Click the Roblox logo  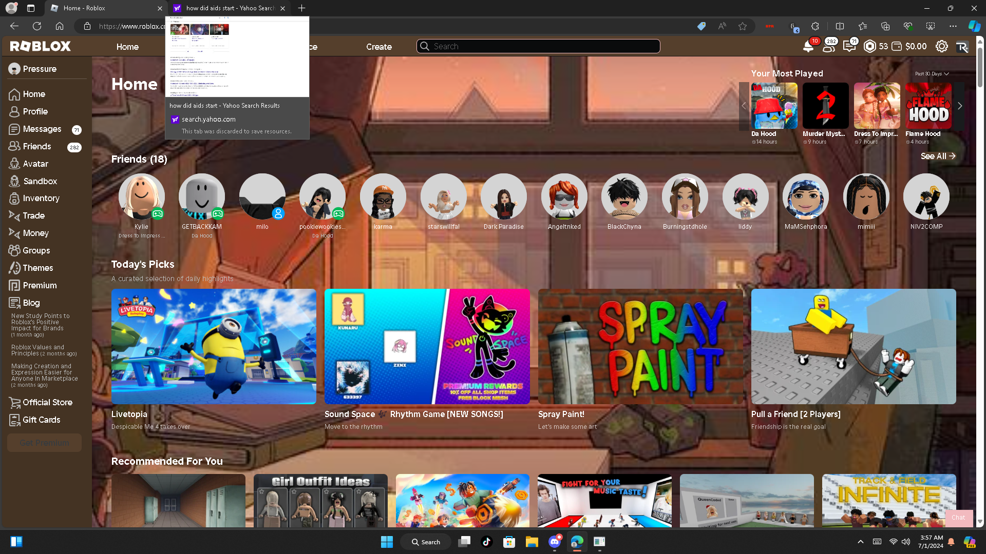tap(41, 46)
